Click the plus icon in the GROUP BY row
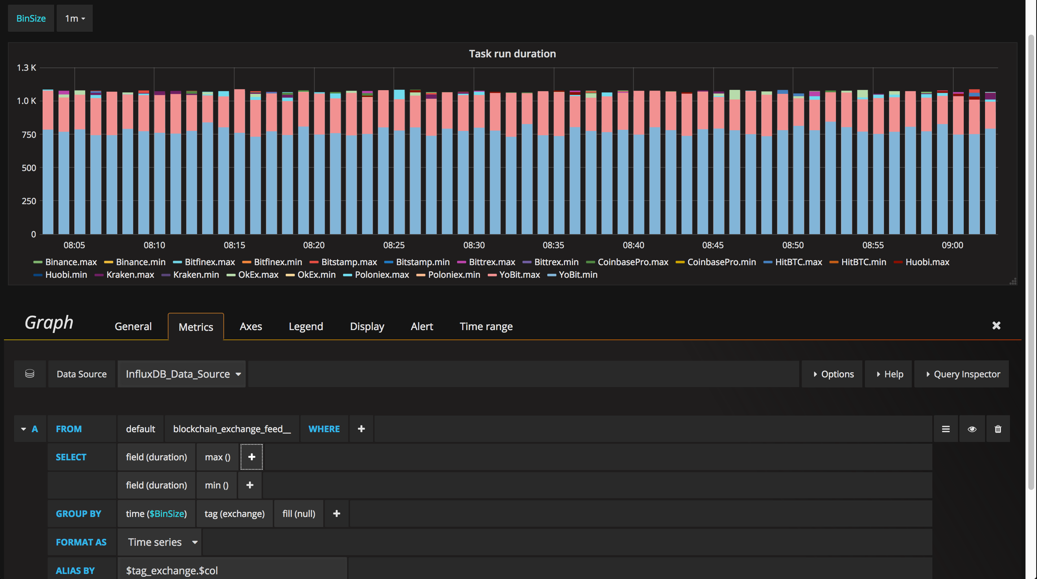1037x579 pixels. 337,514
